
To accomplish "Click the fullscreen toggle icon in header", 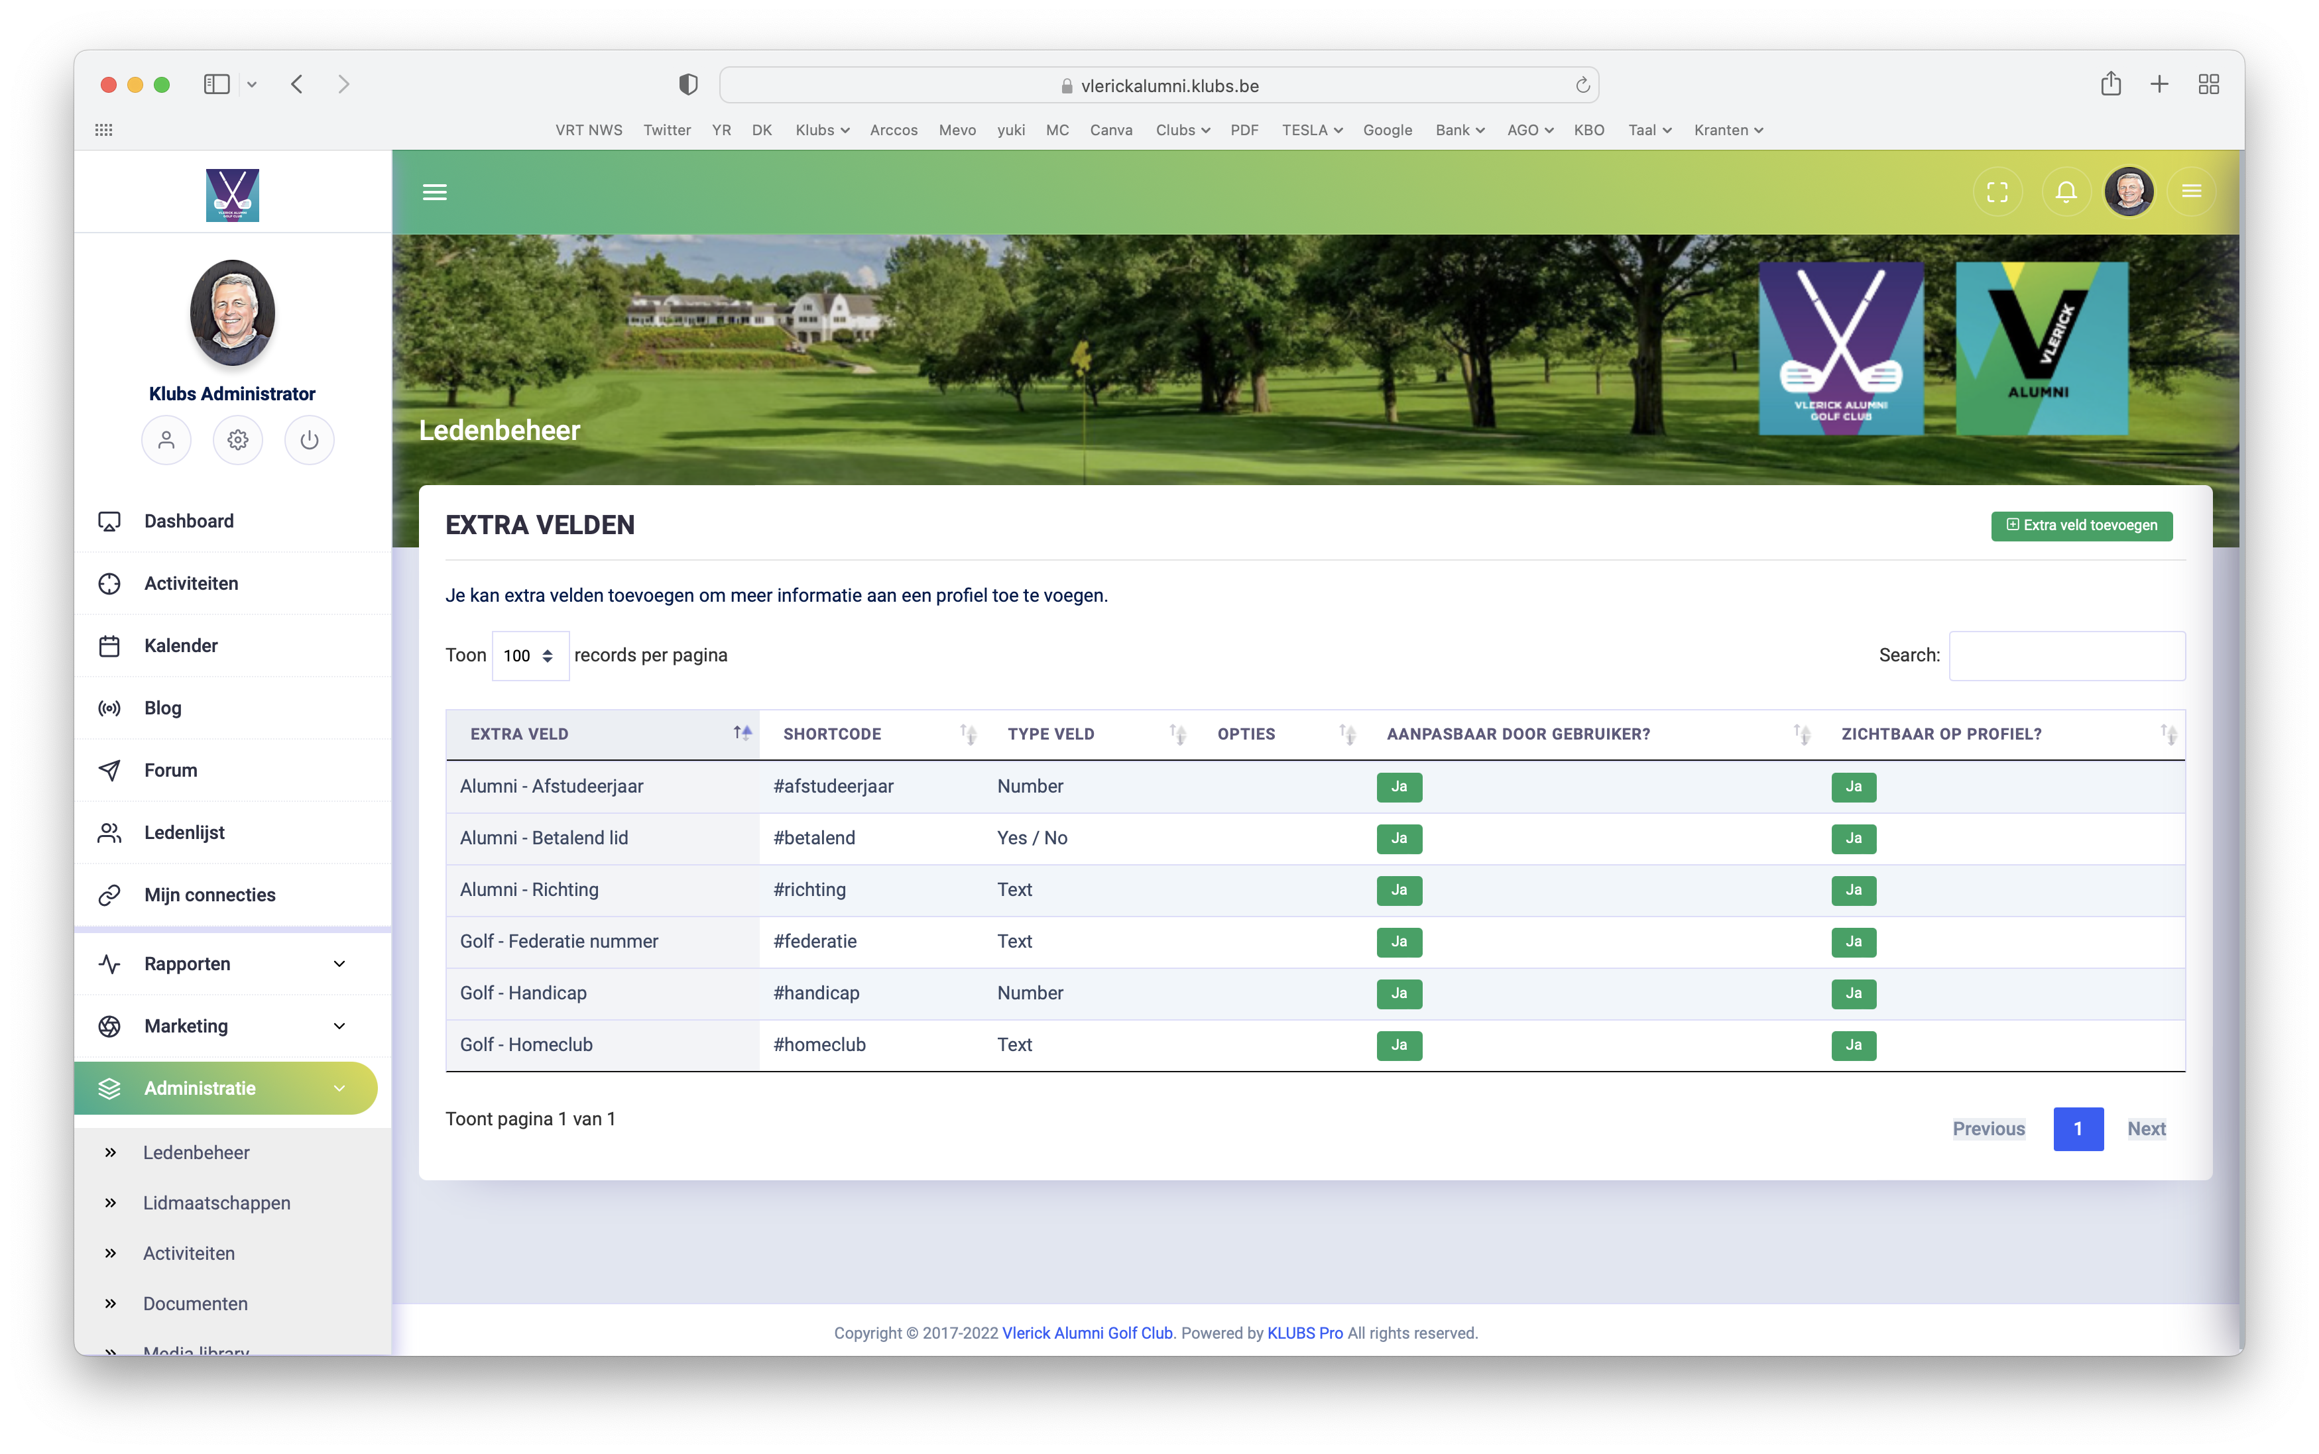I will point(1997,192).
